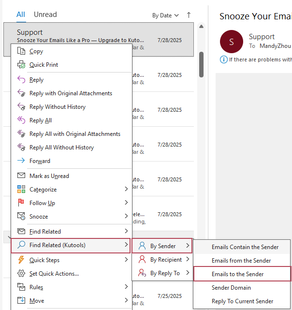
Task: Click the Rules icon
Action: [x=21, y=287]
